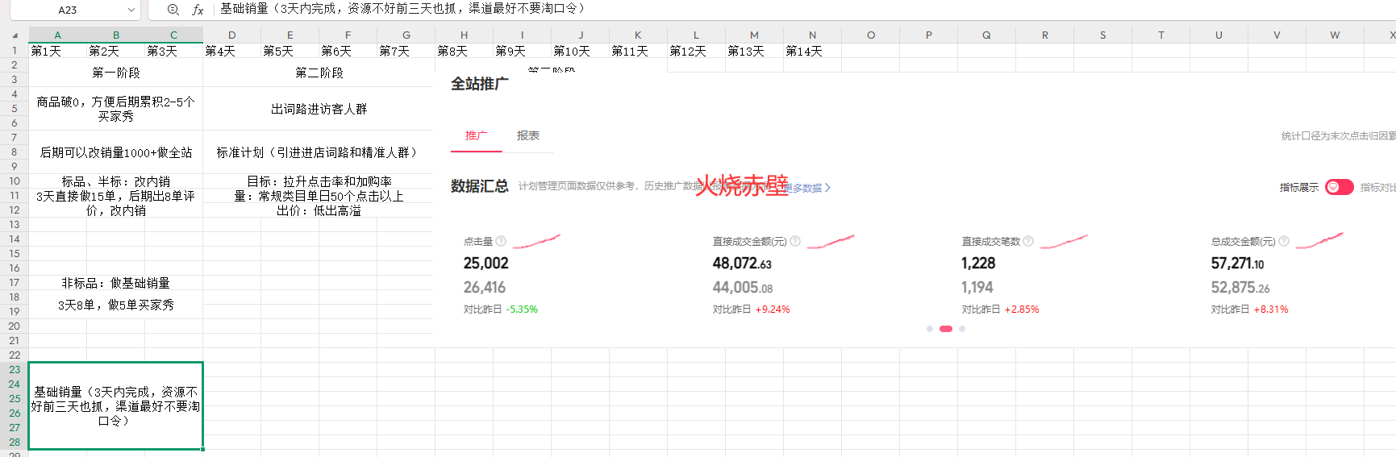Click help icon beside 直接成交金额(元)

(795, 241)
